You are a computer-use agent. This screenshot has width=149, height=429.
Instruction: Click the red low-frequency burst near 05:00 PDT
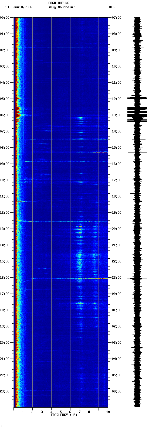pyautogui.click(x=18, y=98)
